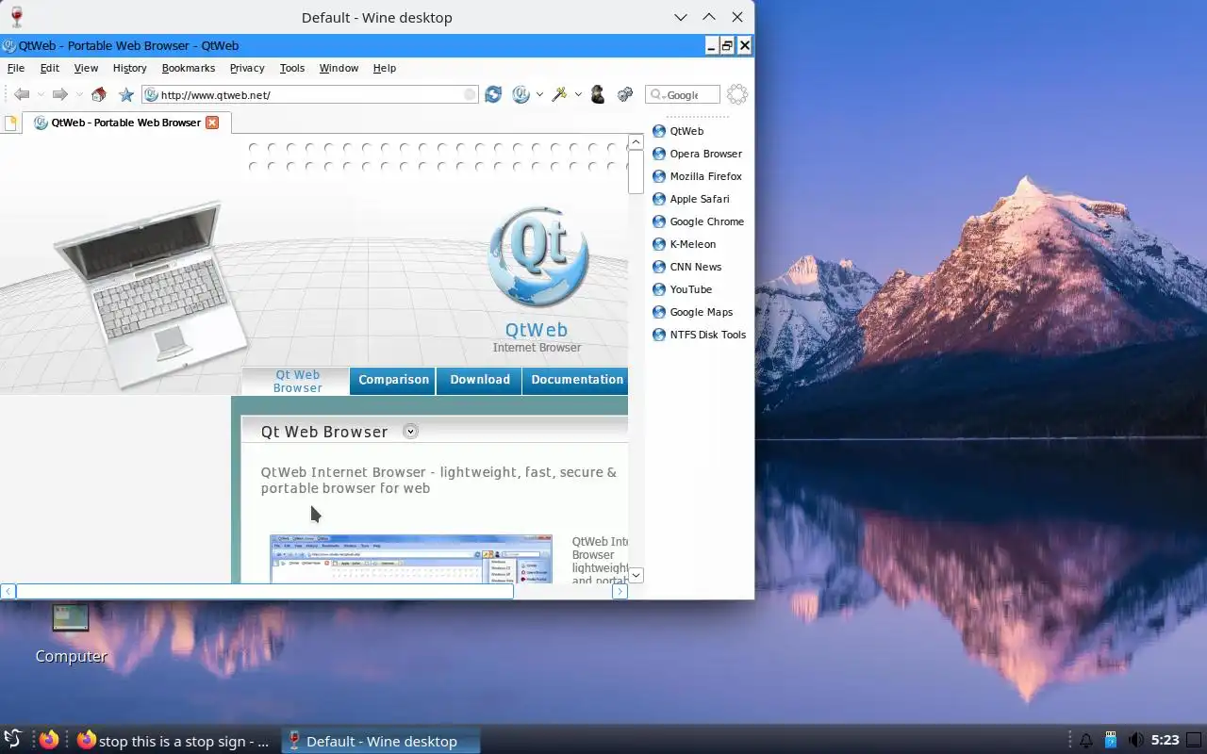This screenshot has width=1207, height=754.
Task: Click the magic wand toolbar icon
Action: pyautogui.click(x=559, y=94)
